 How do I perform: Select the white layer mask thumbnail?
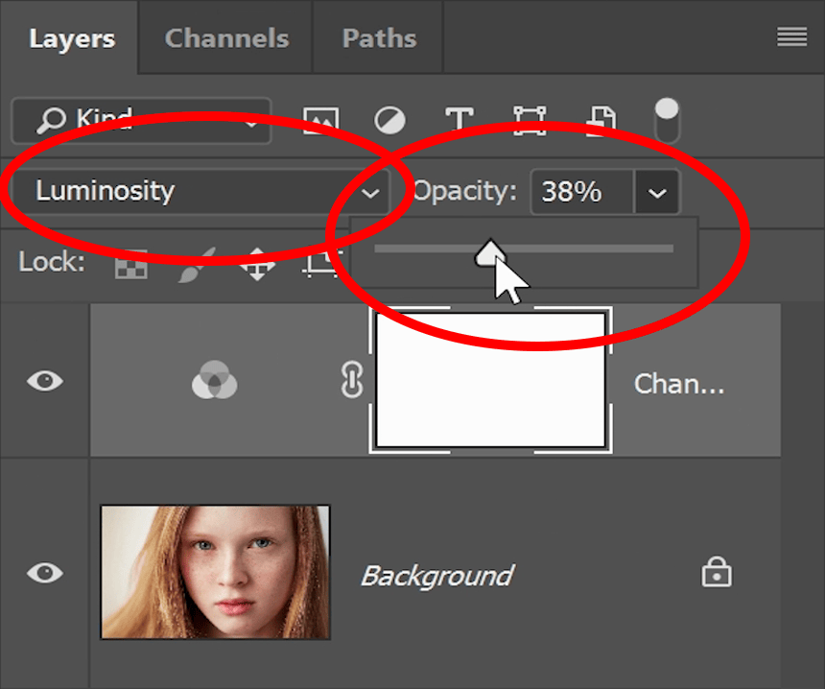(x=490, y=380)
